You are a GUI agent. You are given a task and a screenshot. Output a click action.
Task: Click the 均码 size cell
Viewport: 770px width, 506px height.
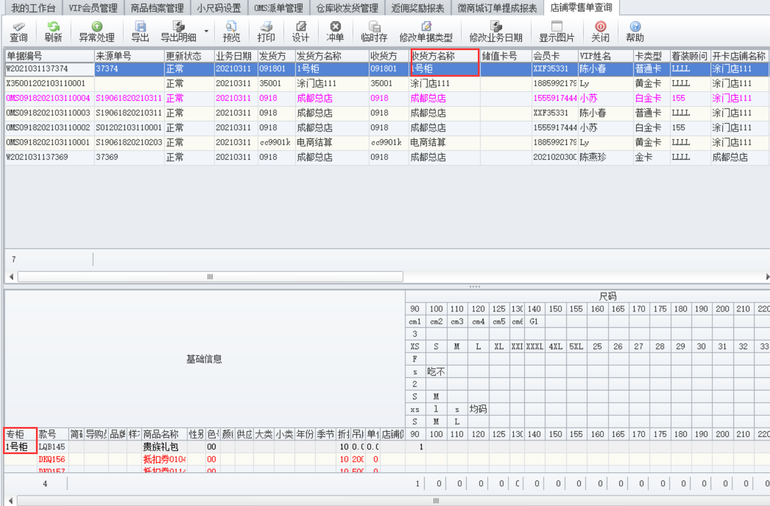pyautogui.click(x=478, y=409)
